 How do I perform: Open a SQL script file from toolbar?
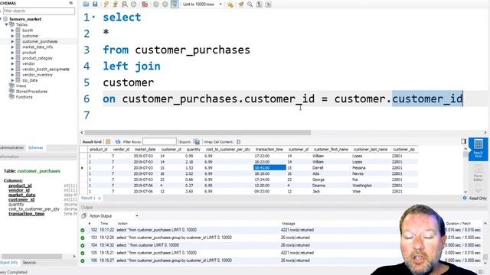86,4
